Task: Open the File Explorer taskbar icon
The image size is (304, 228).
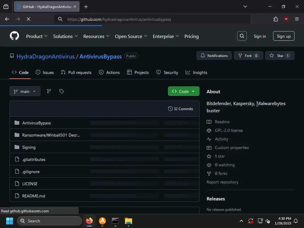Action: pos(128,221)
